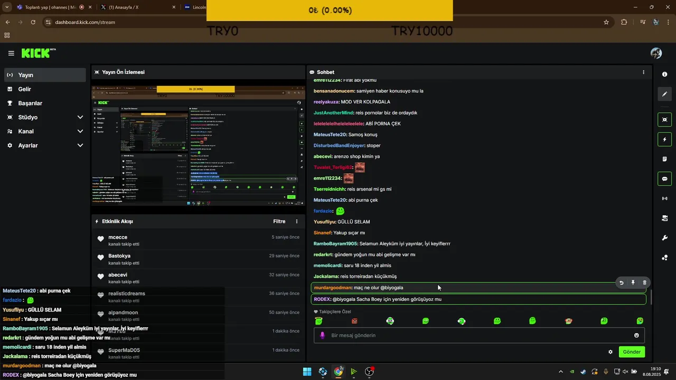
Task: Select Gelir in the sidebar
Action: tap(45, 89)
